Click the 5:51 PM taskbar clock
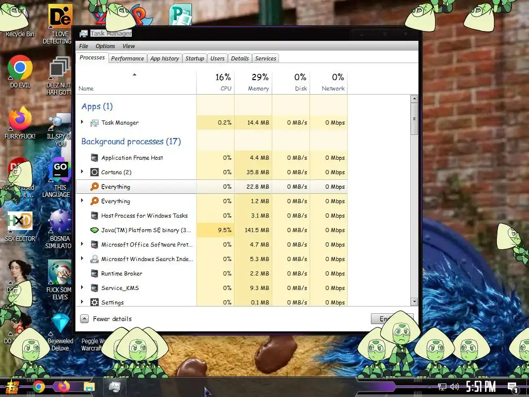The height and width of the screenshot is (397, 529). click(x=481, y=387)
